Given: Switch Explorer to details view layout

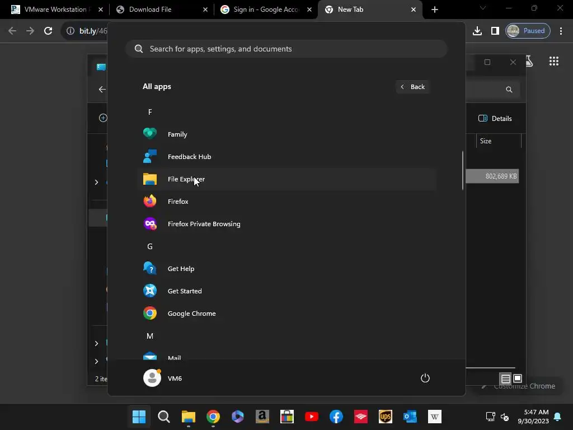Looking at the screenshot, I should (505, 378).
